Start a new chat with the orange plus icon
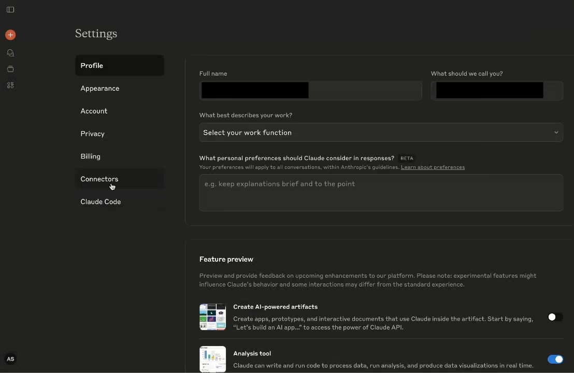 (x=10, y=35)
